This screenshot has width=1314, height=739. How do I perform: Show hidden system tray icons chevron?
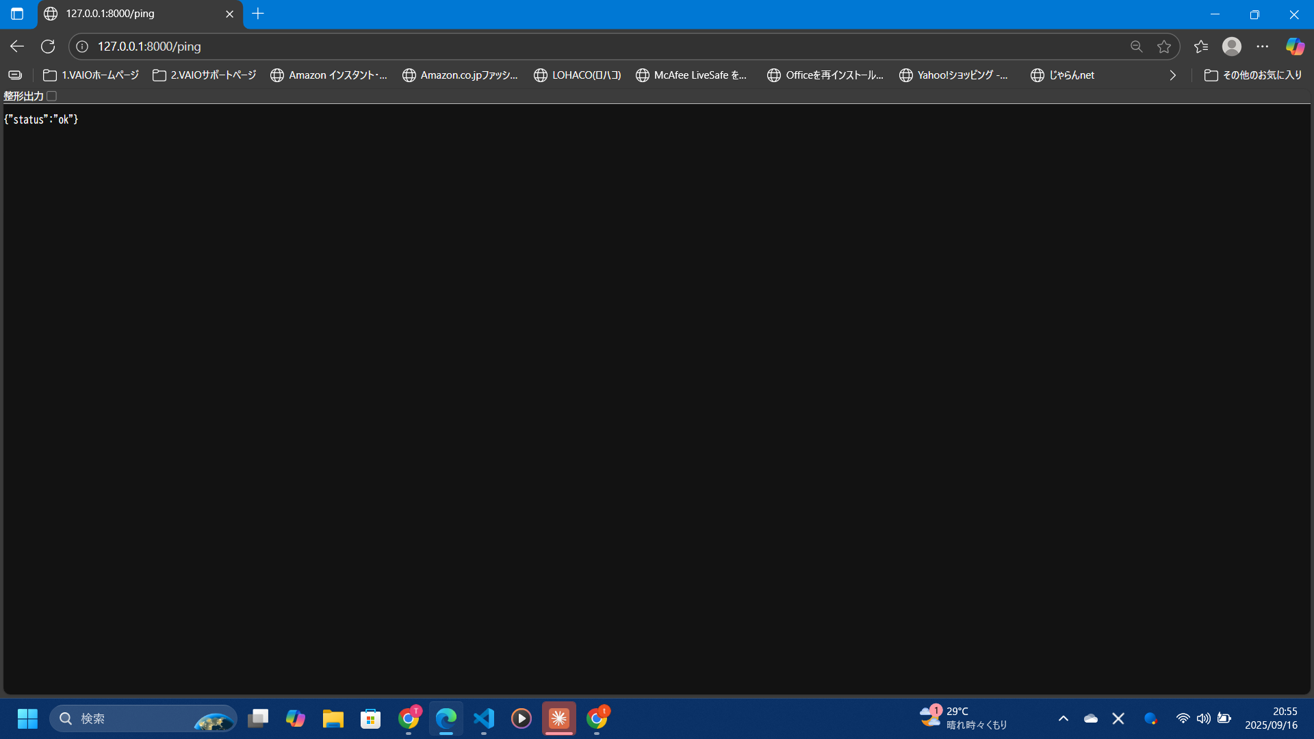click(1063, 718)
